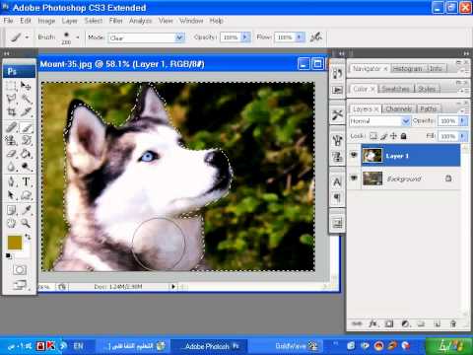Screen dimensions: 473x355
Task: Toggle lock position
Action: click(393, 136)
